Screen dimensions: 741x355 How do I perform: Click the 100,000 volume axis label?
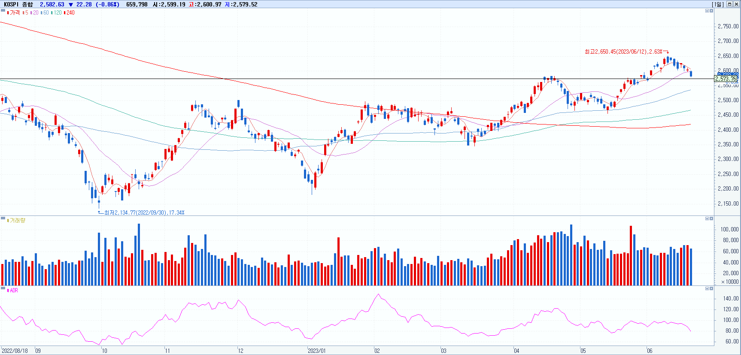tap(729, 229)
